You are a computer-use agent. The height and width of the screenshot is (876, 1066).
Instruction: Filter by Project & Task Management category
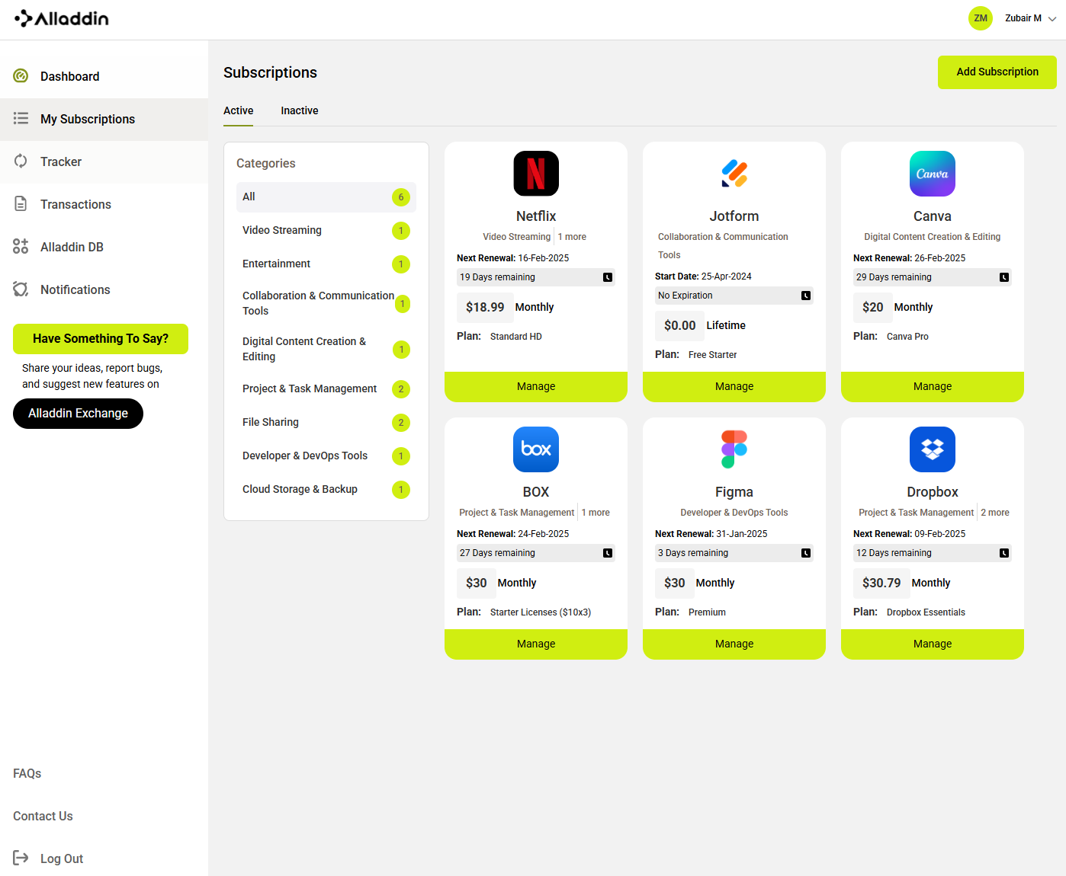coord(326,389)
